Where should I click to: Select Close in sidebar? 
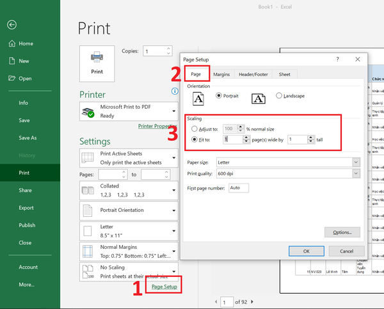tap(25, 242)
